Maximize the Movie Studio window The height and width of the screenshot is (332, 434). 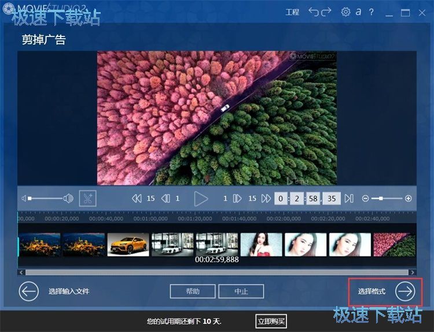coord(405,13)
